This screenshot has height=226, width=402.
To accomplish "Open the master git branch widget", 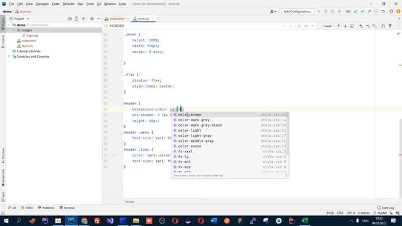I will 381,213.
